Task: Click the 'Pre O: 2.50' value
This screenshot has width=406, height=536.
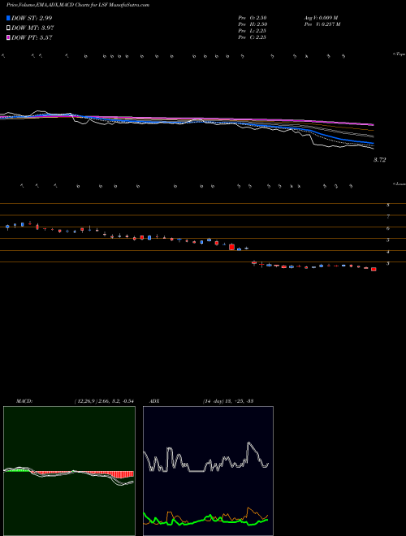Action: coord(253,18)
